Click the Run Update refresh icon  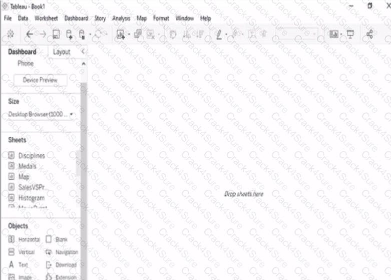pyautogui.click(x=98, y=34)
